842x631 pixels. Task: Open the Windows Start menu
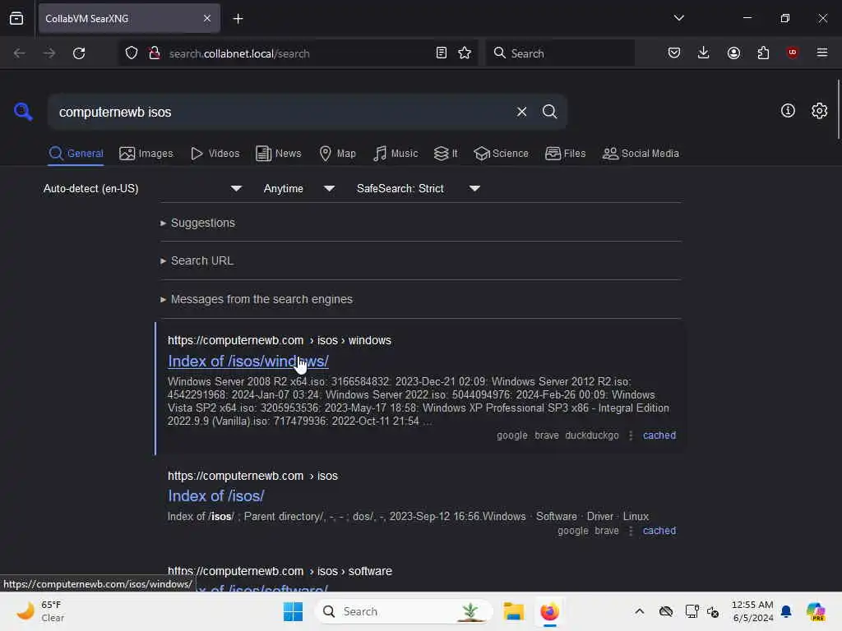[x=293, y=611]
